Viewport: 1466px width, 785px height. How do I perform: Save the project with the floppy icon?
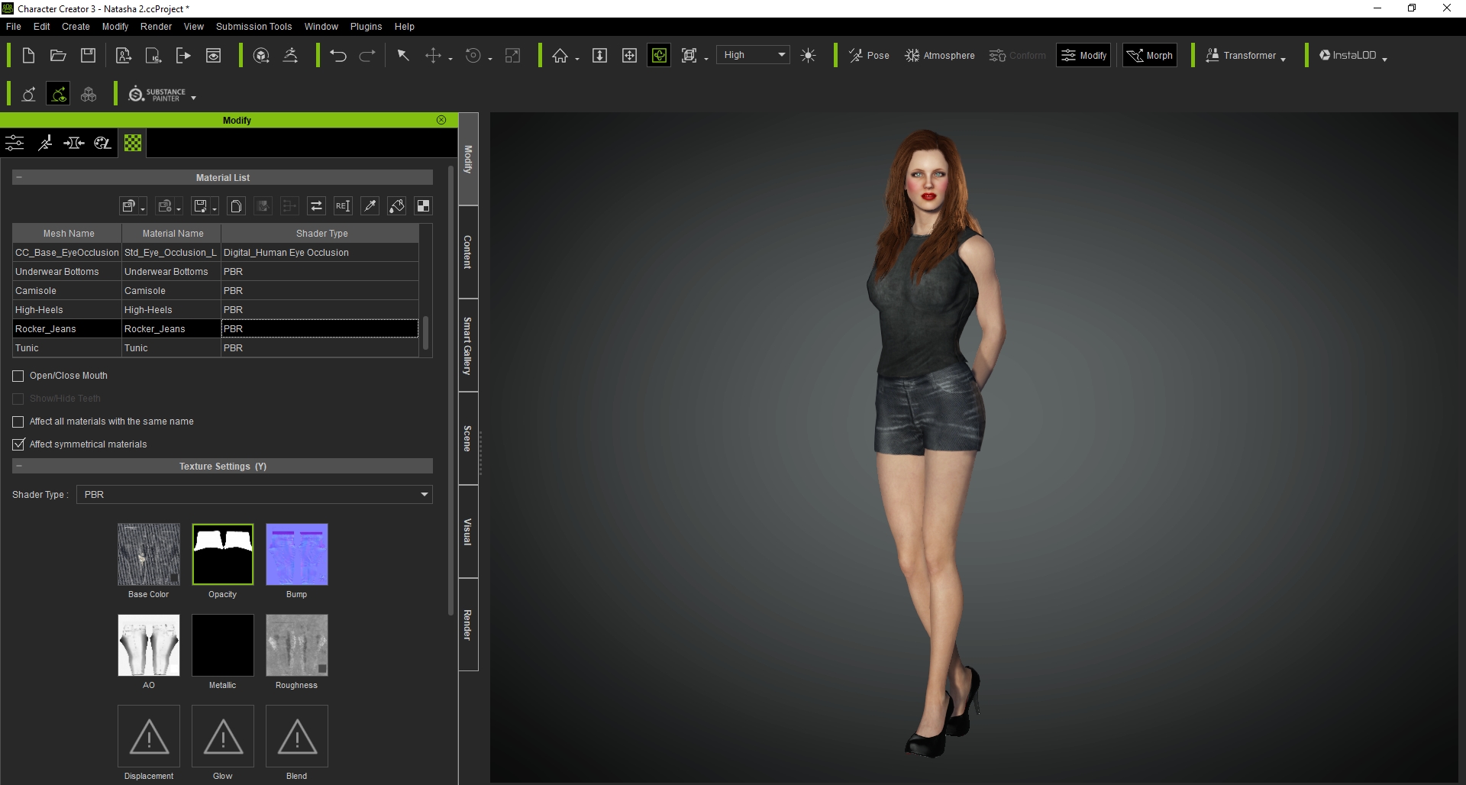coord(89,55)
